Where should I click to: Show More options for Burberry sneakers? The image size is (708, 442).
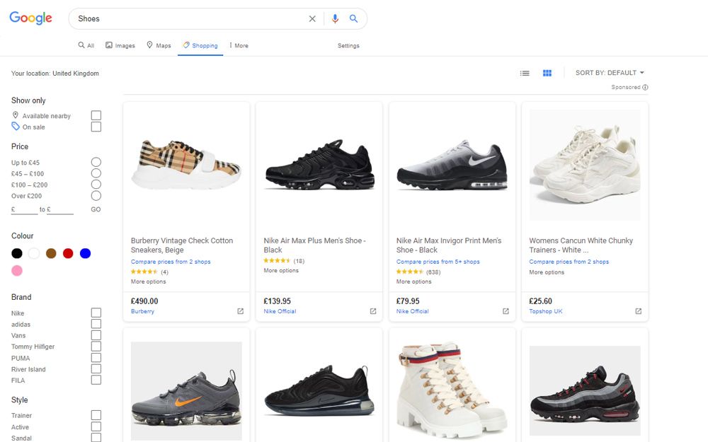click(149, 281)
